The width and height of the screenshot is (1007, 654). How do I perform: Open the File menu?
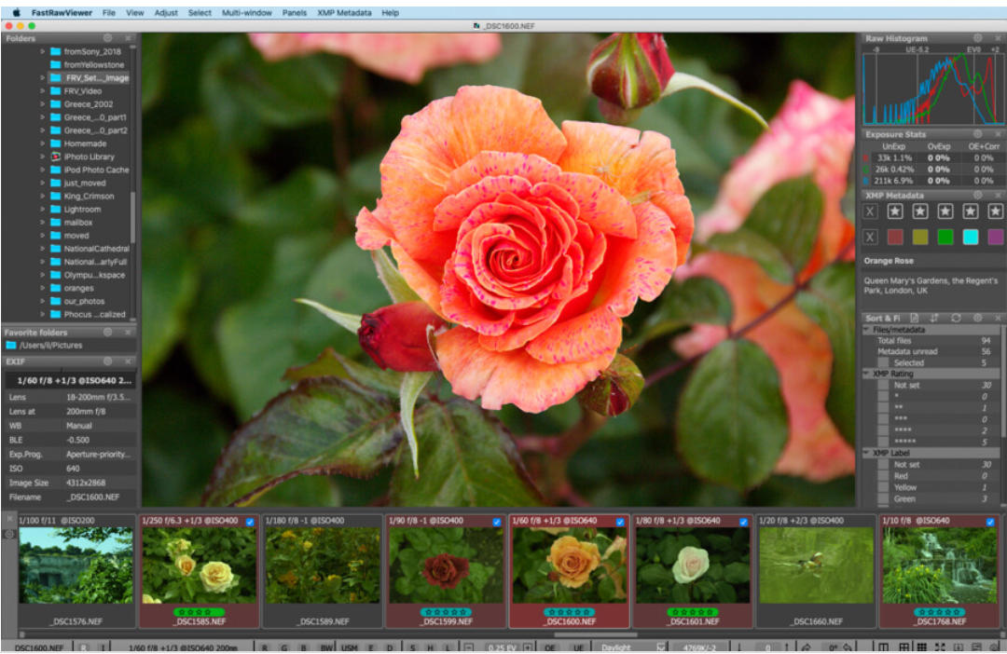point(109,13)
